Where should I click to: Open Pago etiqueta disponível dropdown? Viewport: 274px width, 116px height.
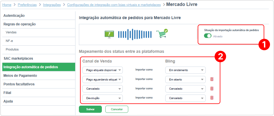click(x=103, y=70)
